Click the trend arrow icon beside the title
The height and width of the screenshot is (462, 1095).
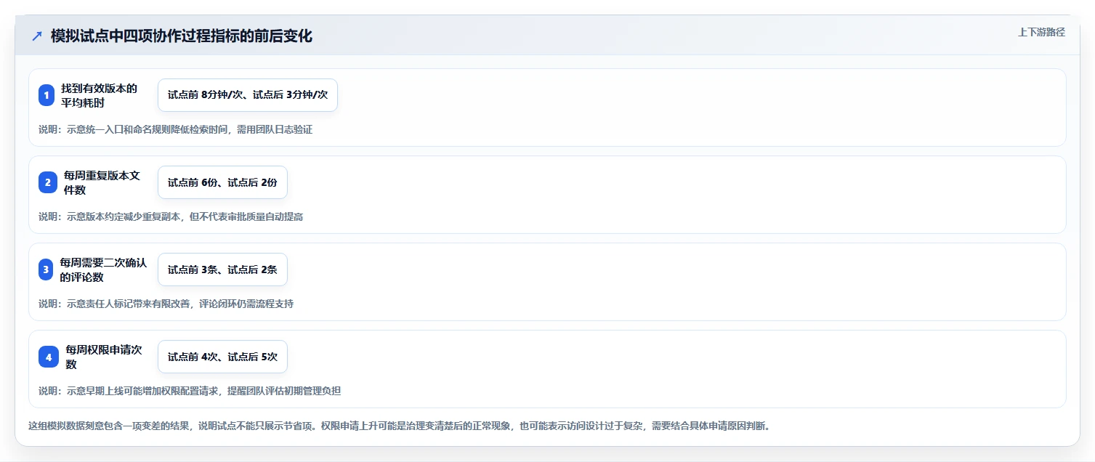tap(37, 36)
